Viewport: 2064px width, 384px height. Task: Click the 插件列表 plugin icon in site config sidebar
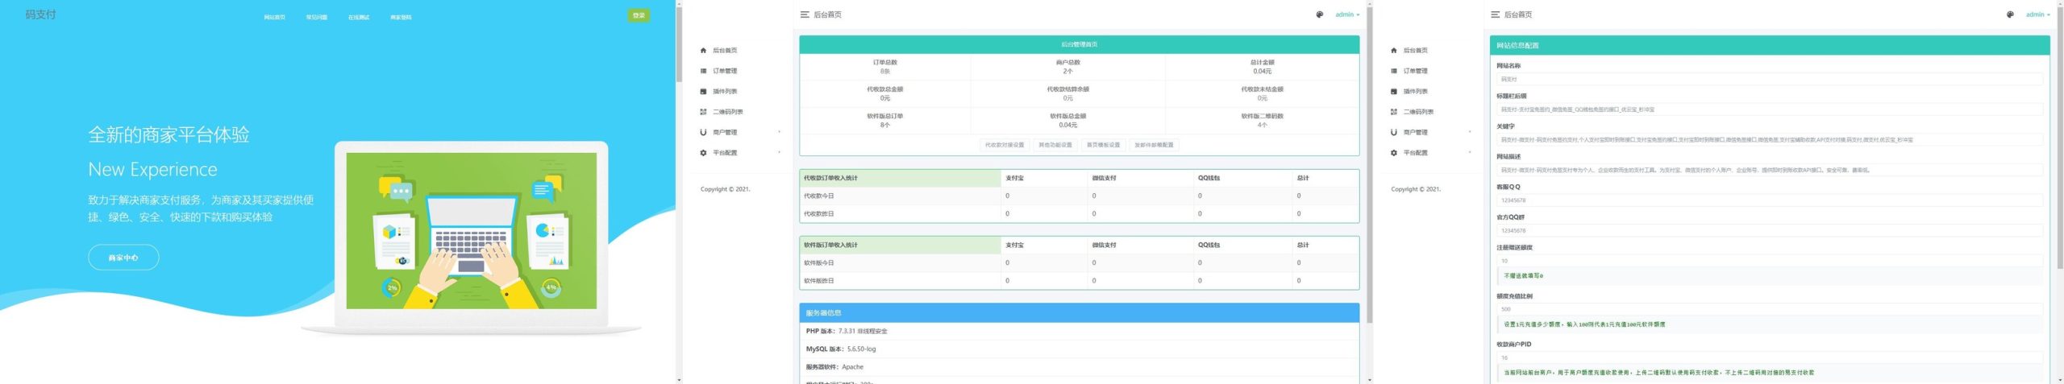pyautogui.click(x=1394, y=91)
